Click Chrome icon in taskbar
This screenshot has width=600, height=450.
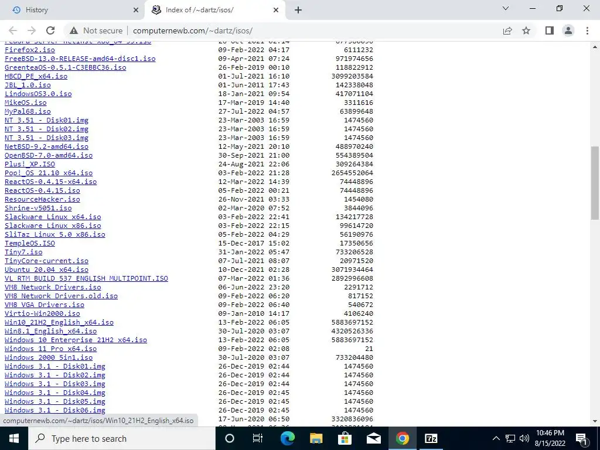[402, 438]
